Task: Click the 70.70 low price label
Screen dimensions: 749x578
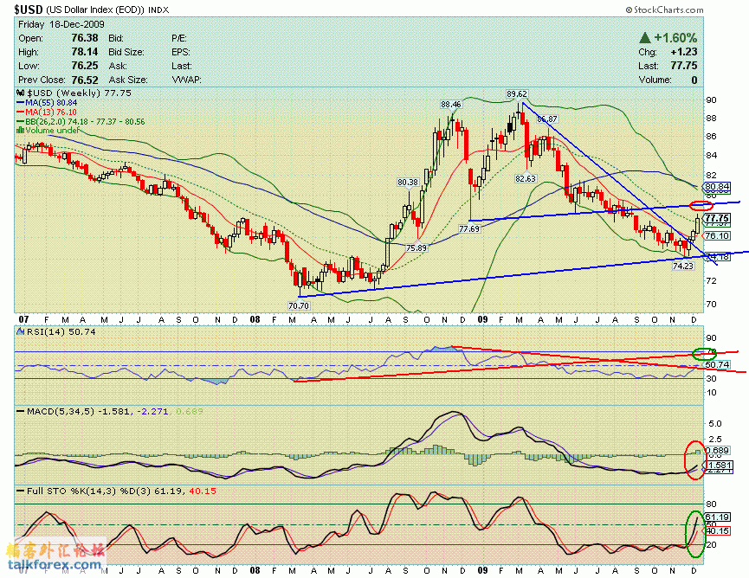Action: 299,306
